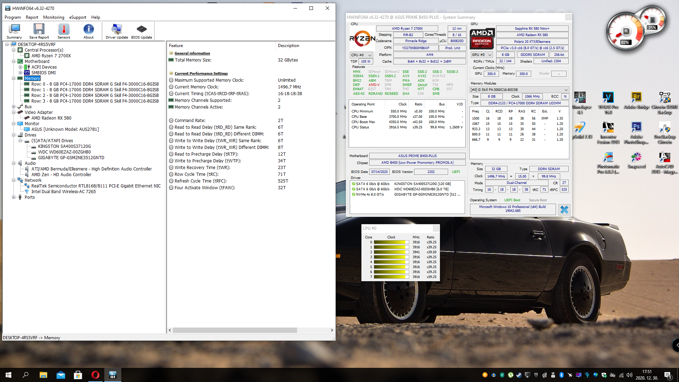This screenshot has width=679, height=382.
Task: Open DocBackup Citroen desktop icon
Action: click(665, 133)
